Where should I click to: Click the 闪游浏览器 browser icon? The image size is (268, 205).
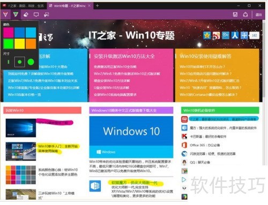click(x=184, y=154)
